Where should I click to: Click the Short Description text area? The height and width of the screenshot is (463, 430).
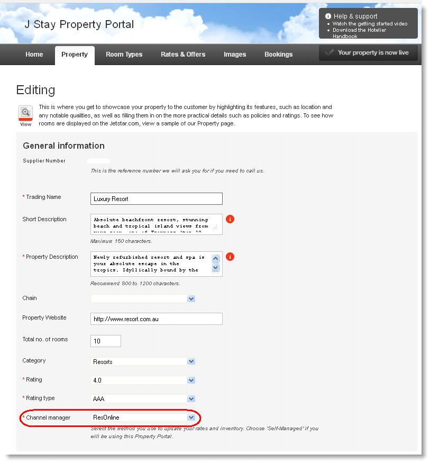point(157,224)
